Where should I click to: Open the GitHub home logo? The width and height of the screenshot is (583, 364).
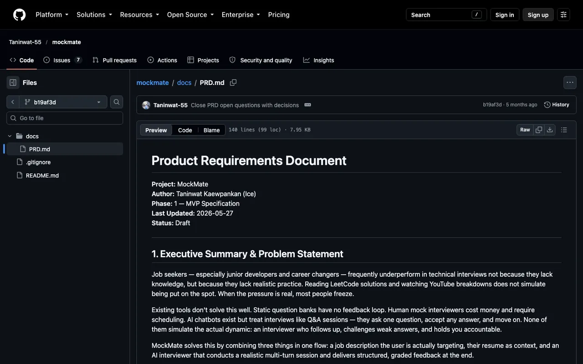tap(19, 15)
